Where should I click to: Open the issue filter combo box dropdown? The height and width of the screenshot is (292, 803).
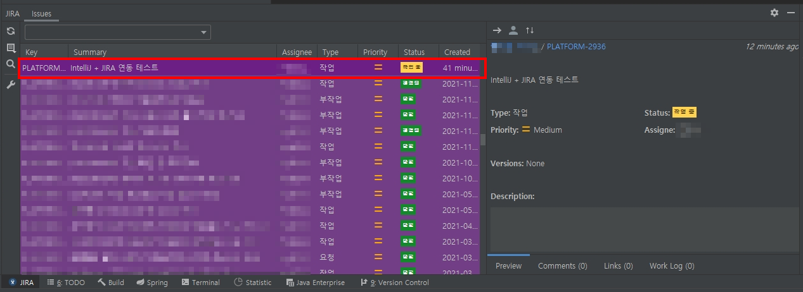pyautogui.click(x=203, y=32)
